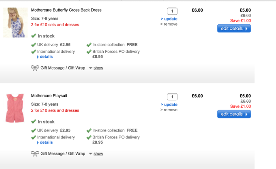Expand international delivery details for the Playsuit
The height and width of the screenshot is (169, 276).
[46, 142]
